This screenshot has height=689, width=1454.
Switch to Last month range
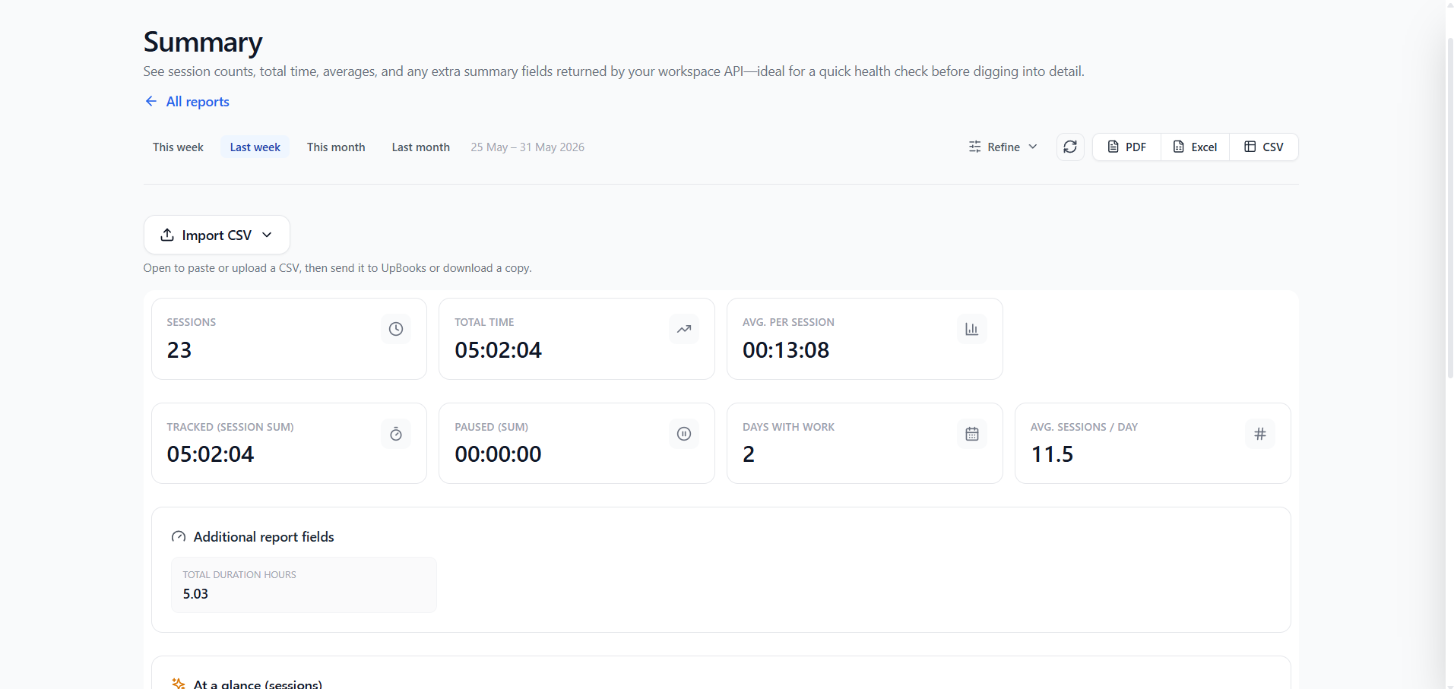point(420,147)
